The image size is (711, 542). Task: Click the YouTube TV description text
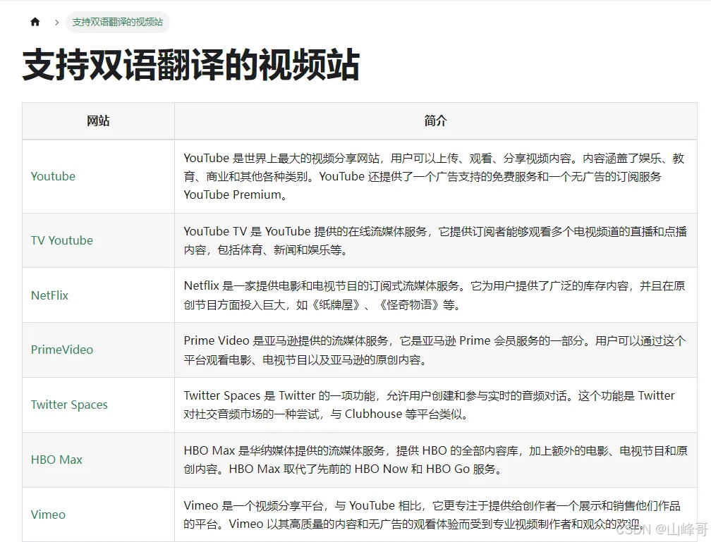[435, 240]
